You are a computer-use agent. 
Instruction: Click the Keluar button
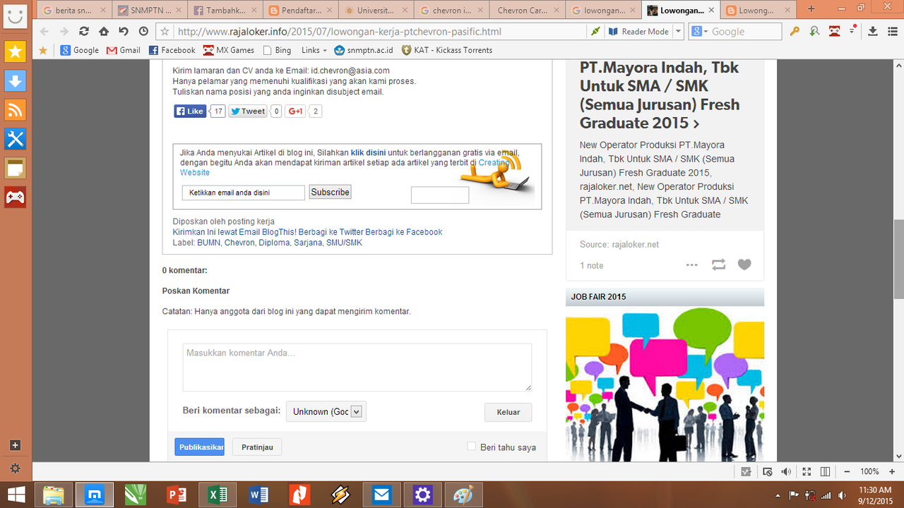point(509,412)
